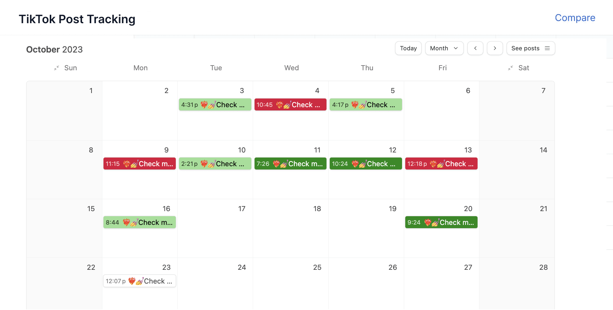Go to previous month arrow
The width and height of the screenshot is (613, 310).
point(475,48)
